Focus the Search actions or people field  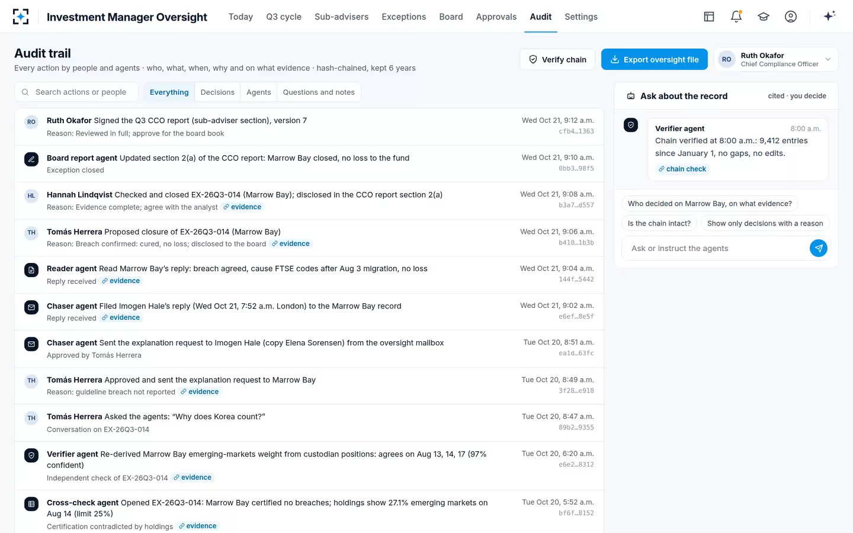(x=76, y=92)
